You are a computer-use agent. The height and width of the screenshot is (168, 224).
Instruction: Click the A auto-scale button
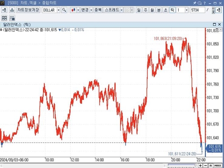pyautogui.click(x=211, y=165)
